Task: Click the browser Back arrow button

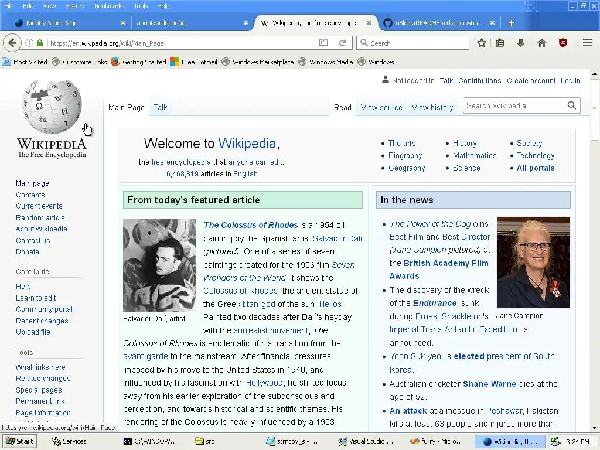Action: pyautogui.click(x=12, y=43)
